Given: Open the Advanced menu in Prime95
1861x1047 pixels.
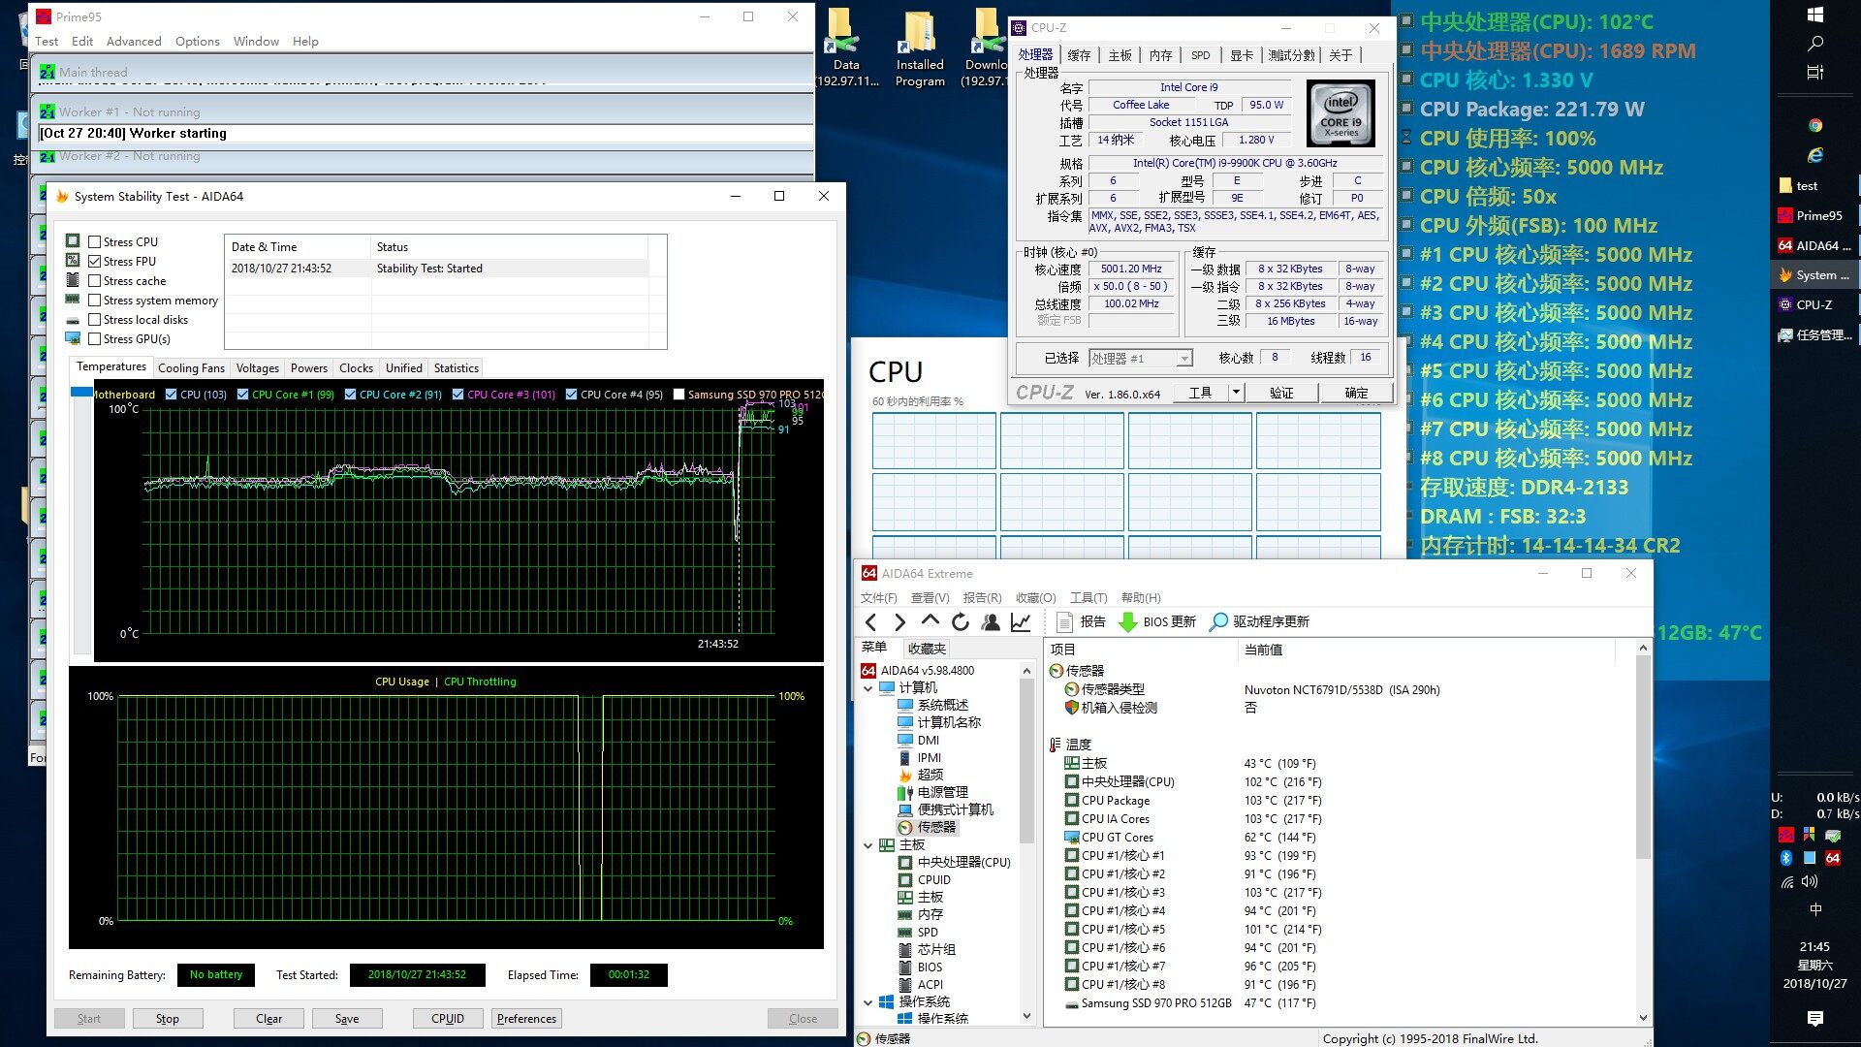Looking at the screenshot, I should [131, 41].
